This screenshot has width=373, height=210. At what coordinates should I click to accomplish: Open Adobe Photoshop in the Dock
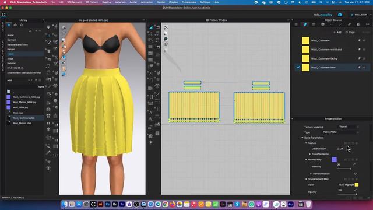pos(107,204)
